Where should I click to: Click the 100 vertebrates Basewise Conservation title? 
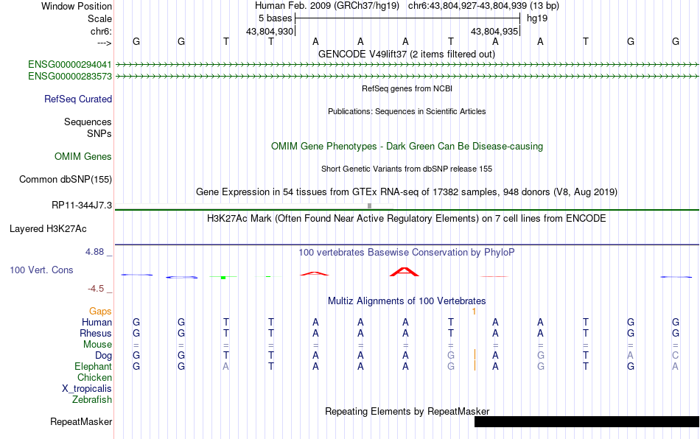tap(407, 253)
